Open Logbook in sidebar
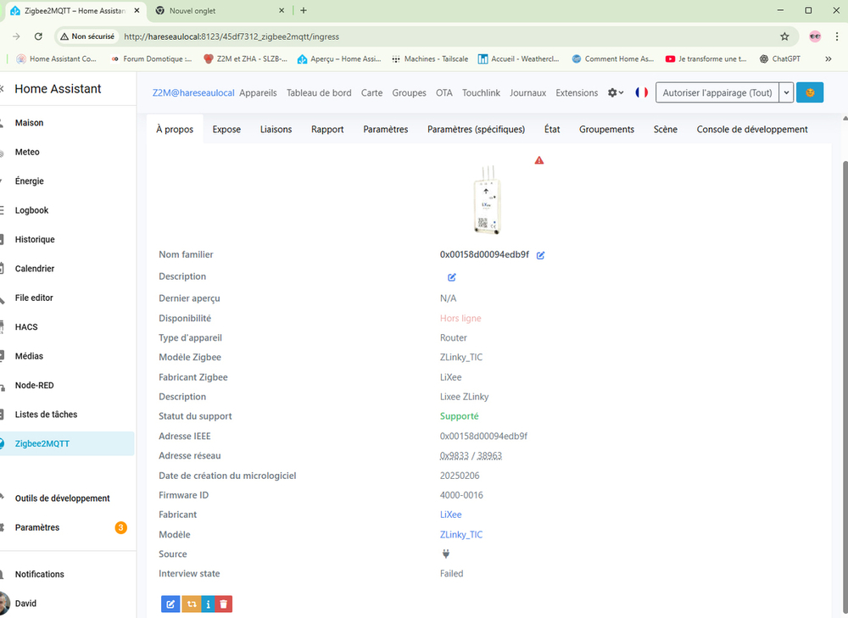The width and height of the screenshot is (848, 618). point(67,210)
